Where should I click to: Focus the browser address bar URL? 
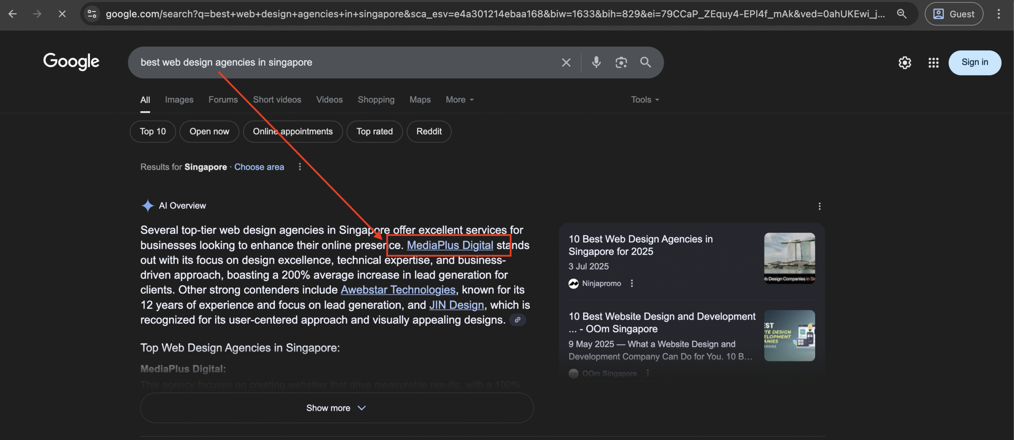495,14
